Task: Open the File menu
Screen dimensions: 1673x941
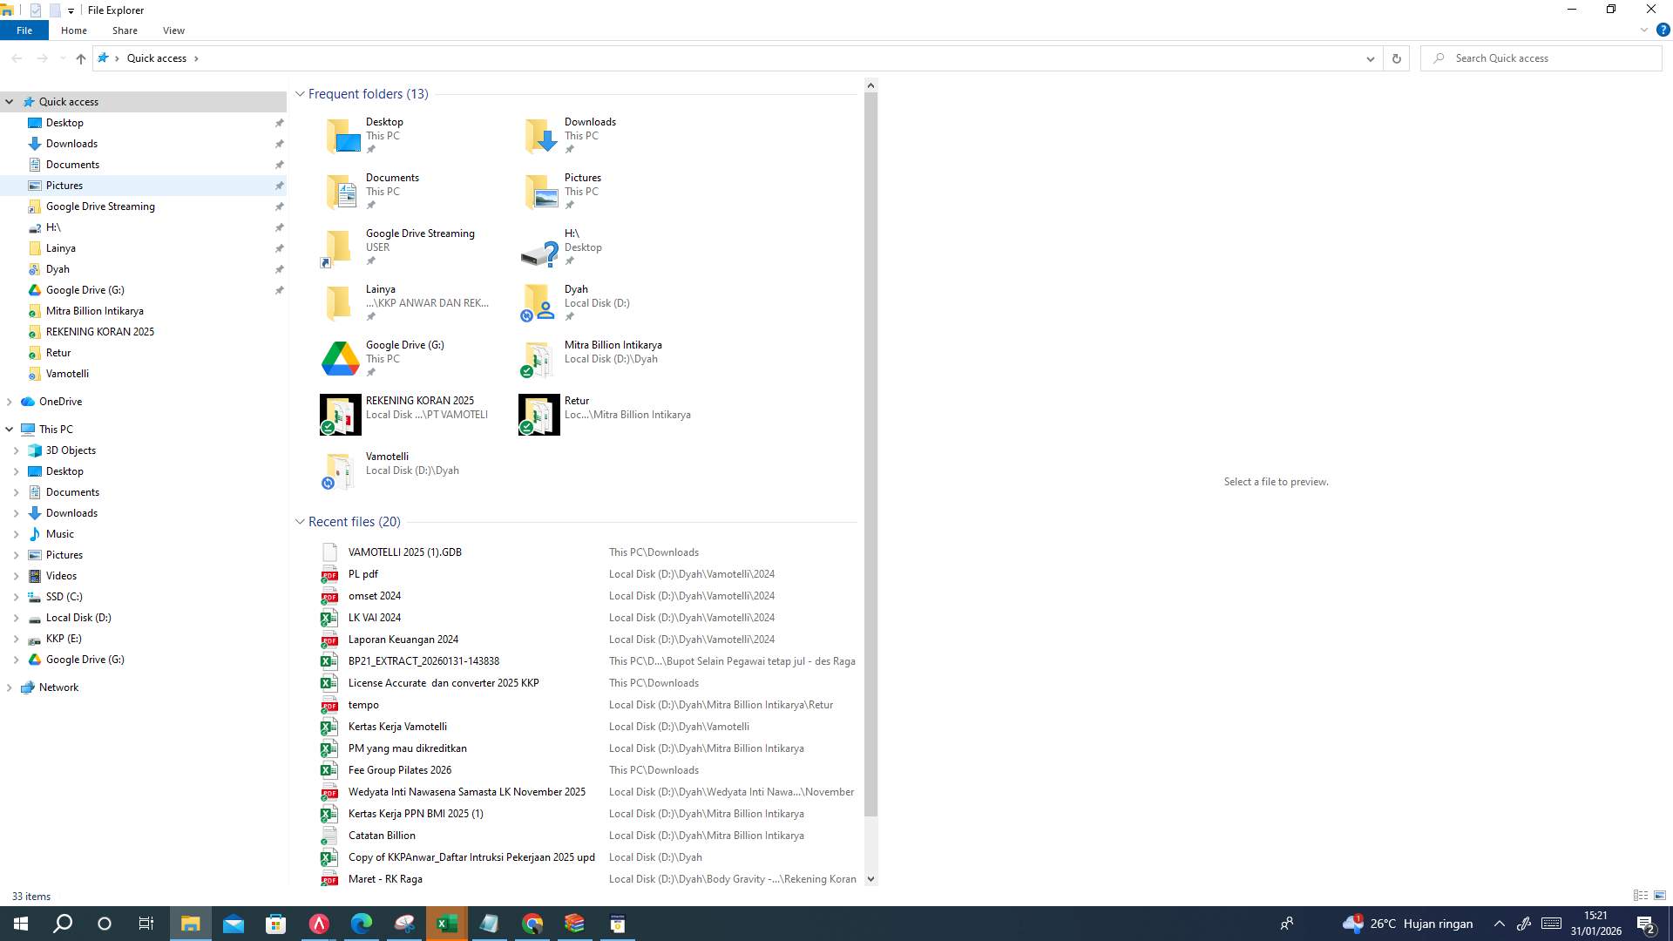Action: coord(24,30)
